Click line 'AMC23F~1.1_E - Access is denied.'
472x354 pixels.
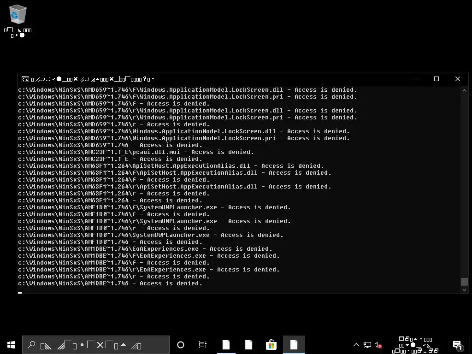click(110, 159)
